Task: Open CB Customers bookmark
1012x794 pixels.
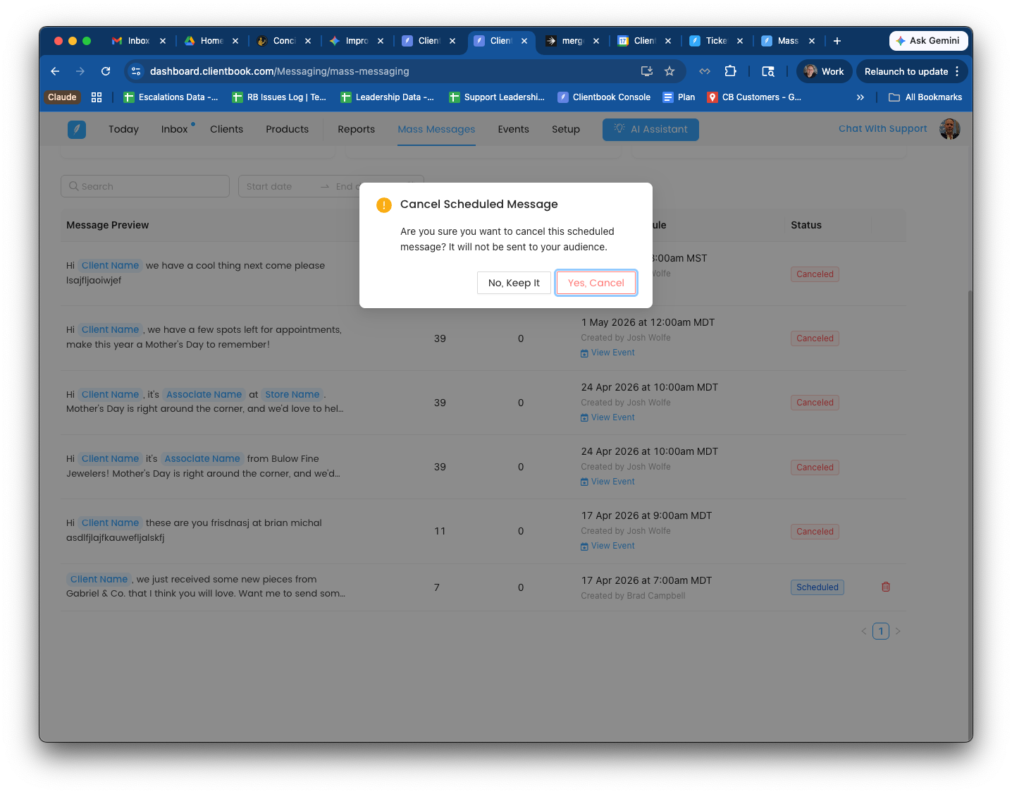Action: [x=755, y=97]
